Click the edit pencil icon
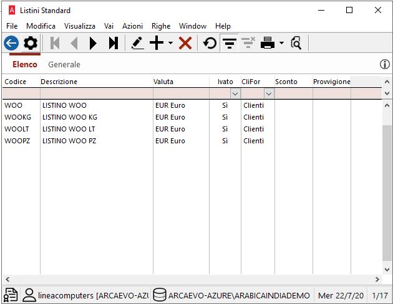The width and height of the screenshot is (393, 304). 137,43
